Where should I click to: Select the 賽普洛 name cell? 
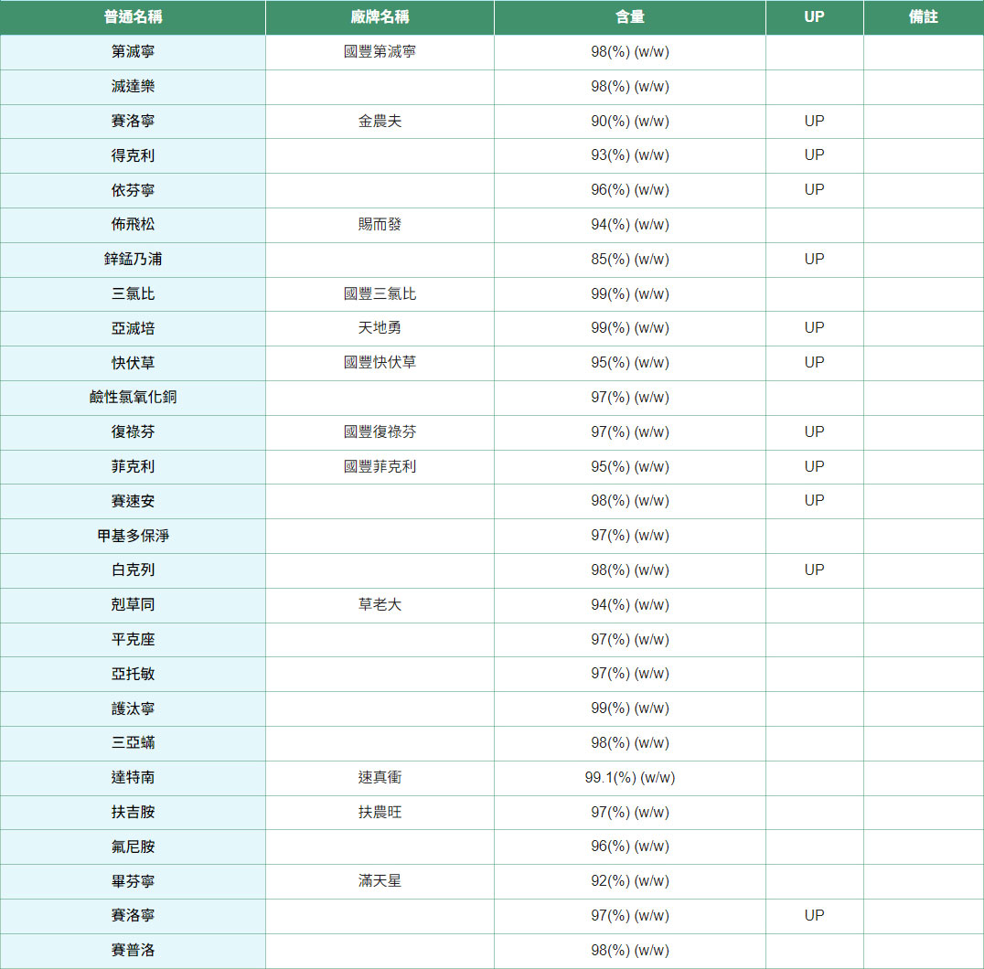[133, 950]
